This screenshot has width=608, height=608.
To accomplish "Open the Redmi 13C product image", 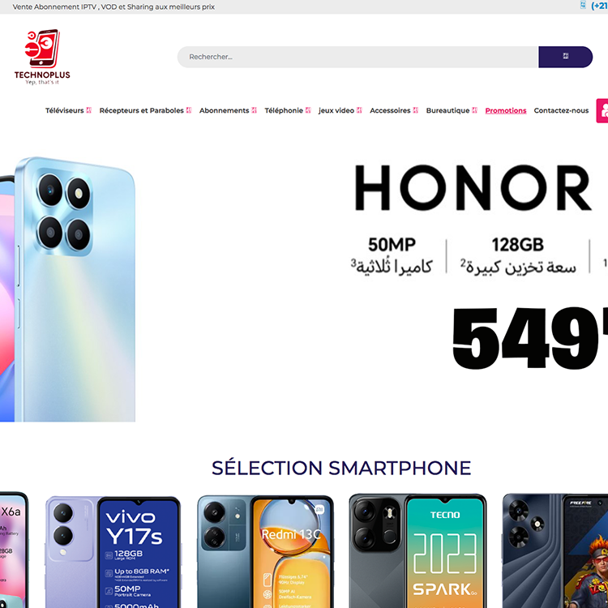I will (265, 551).
